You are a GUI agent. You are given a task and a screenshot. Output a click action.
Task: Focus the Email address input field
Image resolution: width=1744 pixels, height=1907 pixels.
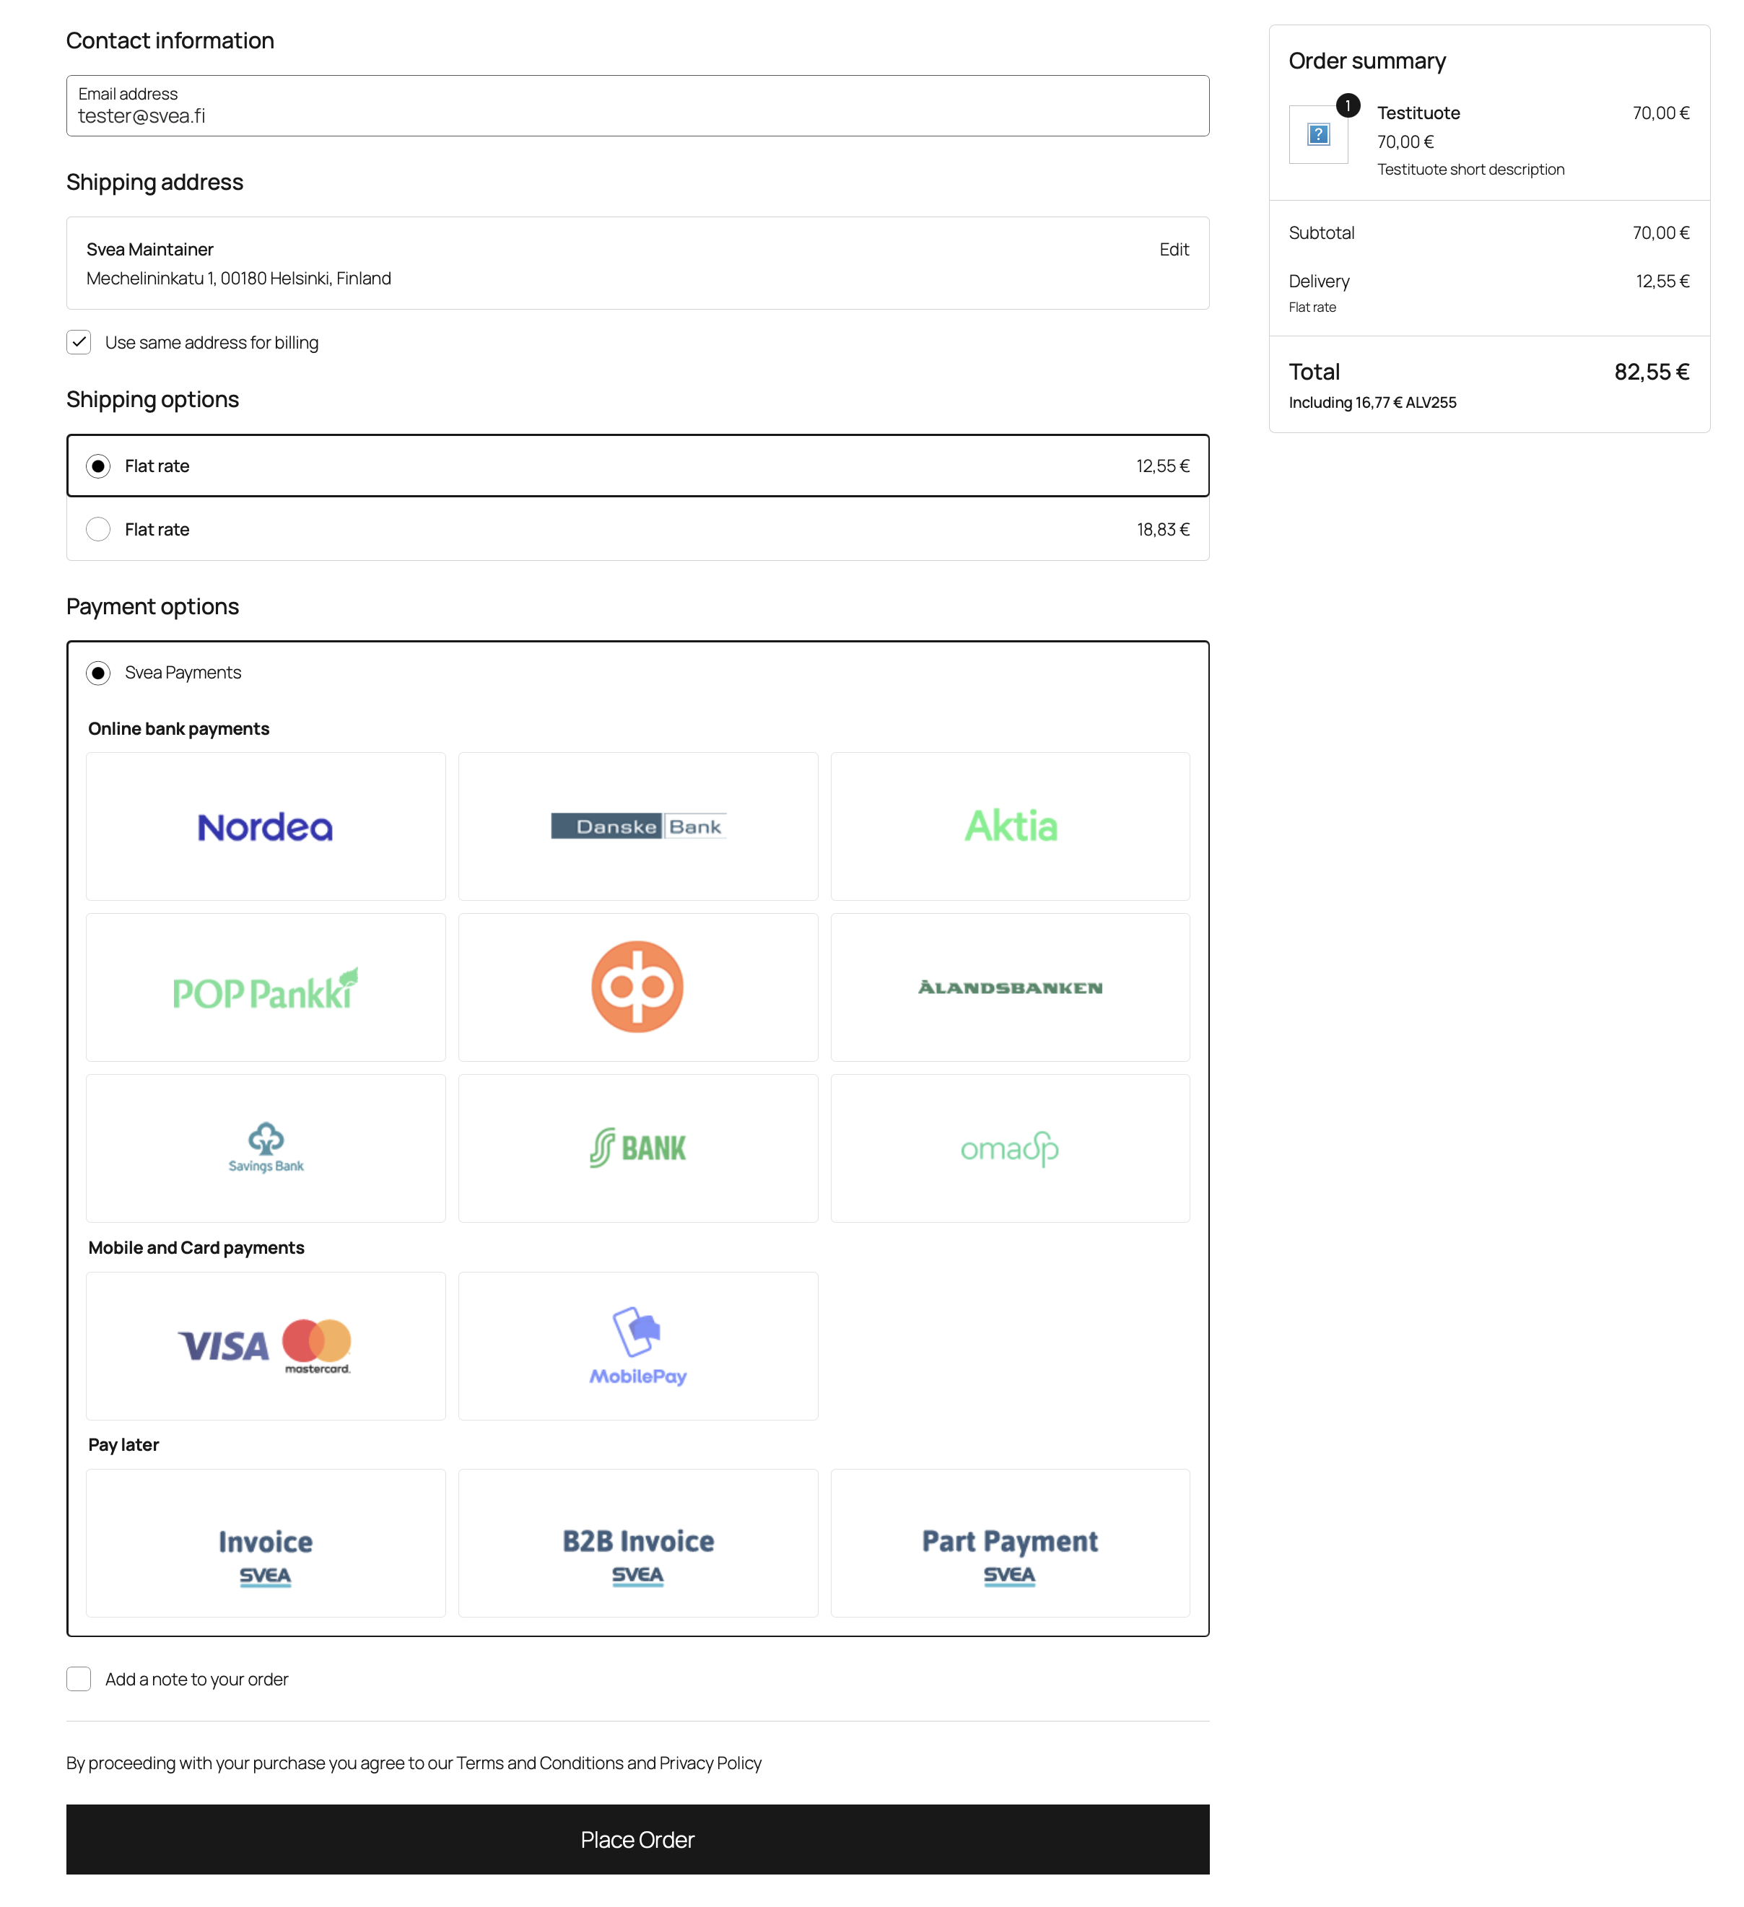[x=638, y=106]
